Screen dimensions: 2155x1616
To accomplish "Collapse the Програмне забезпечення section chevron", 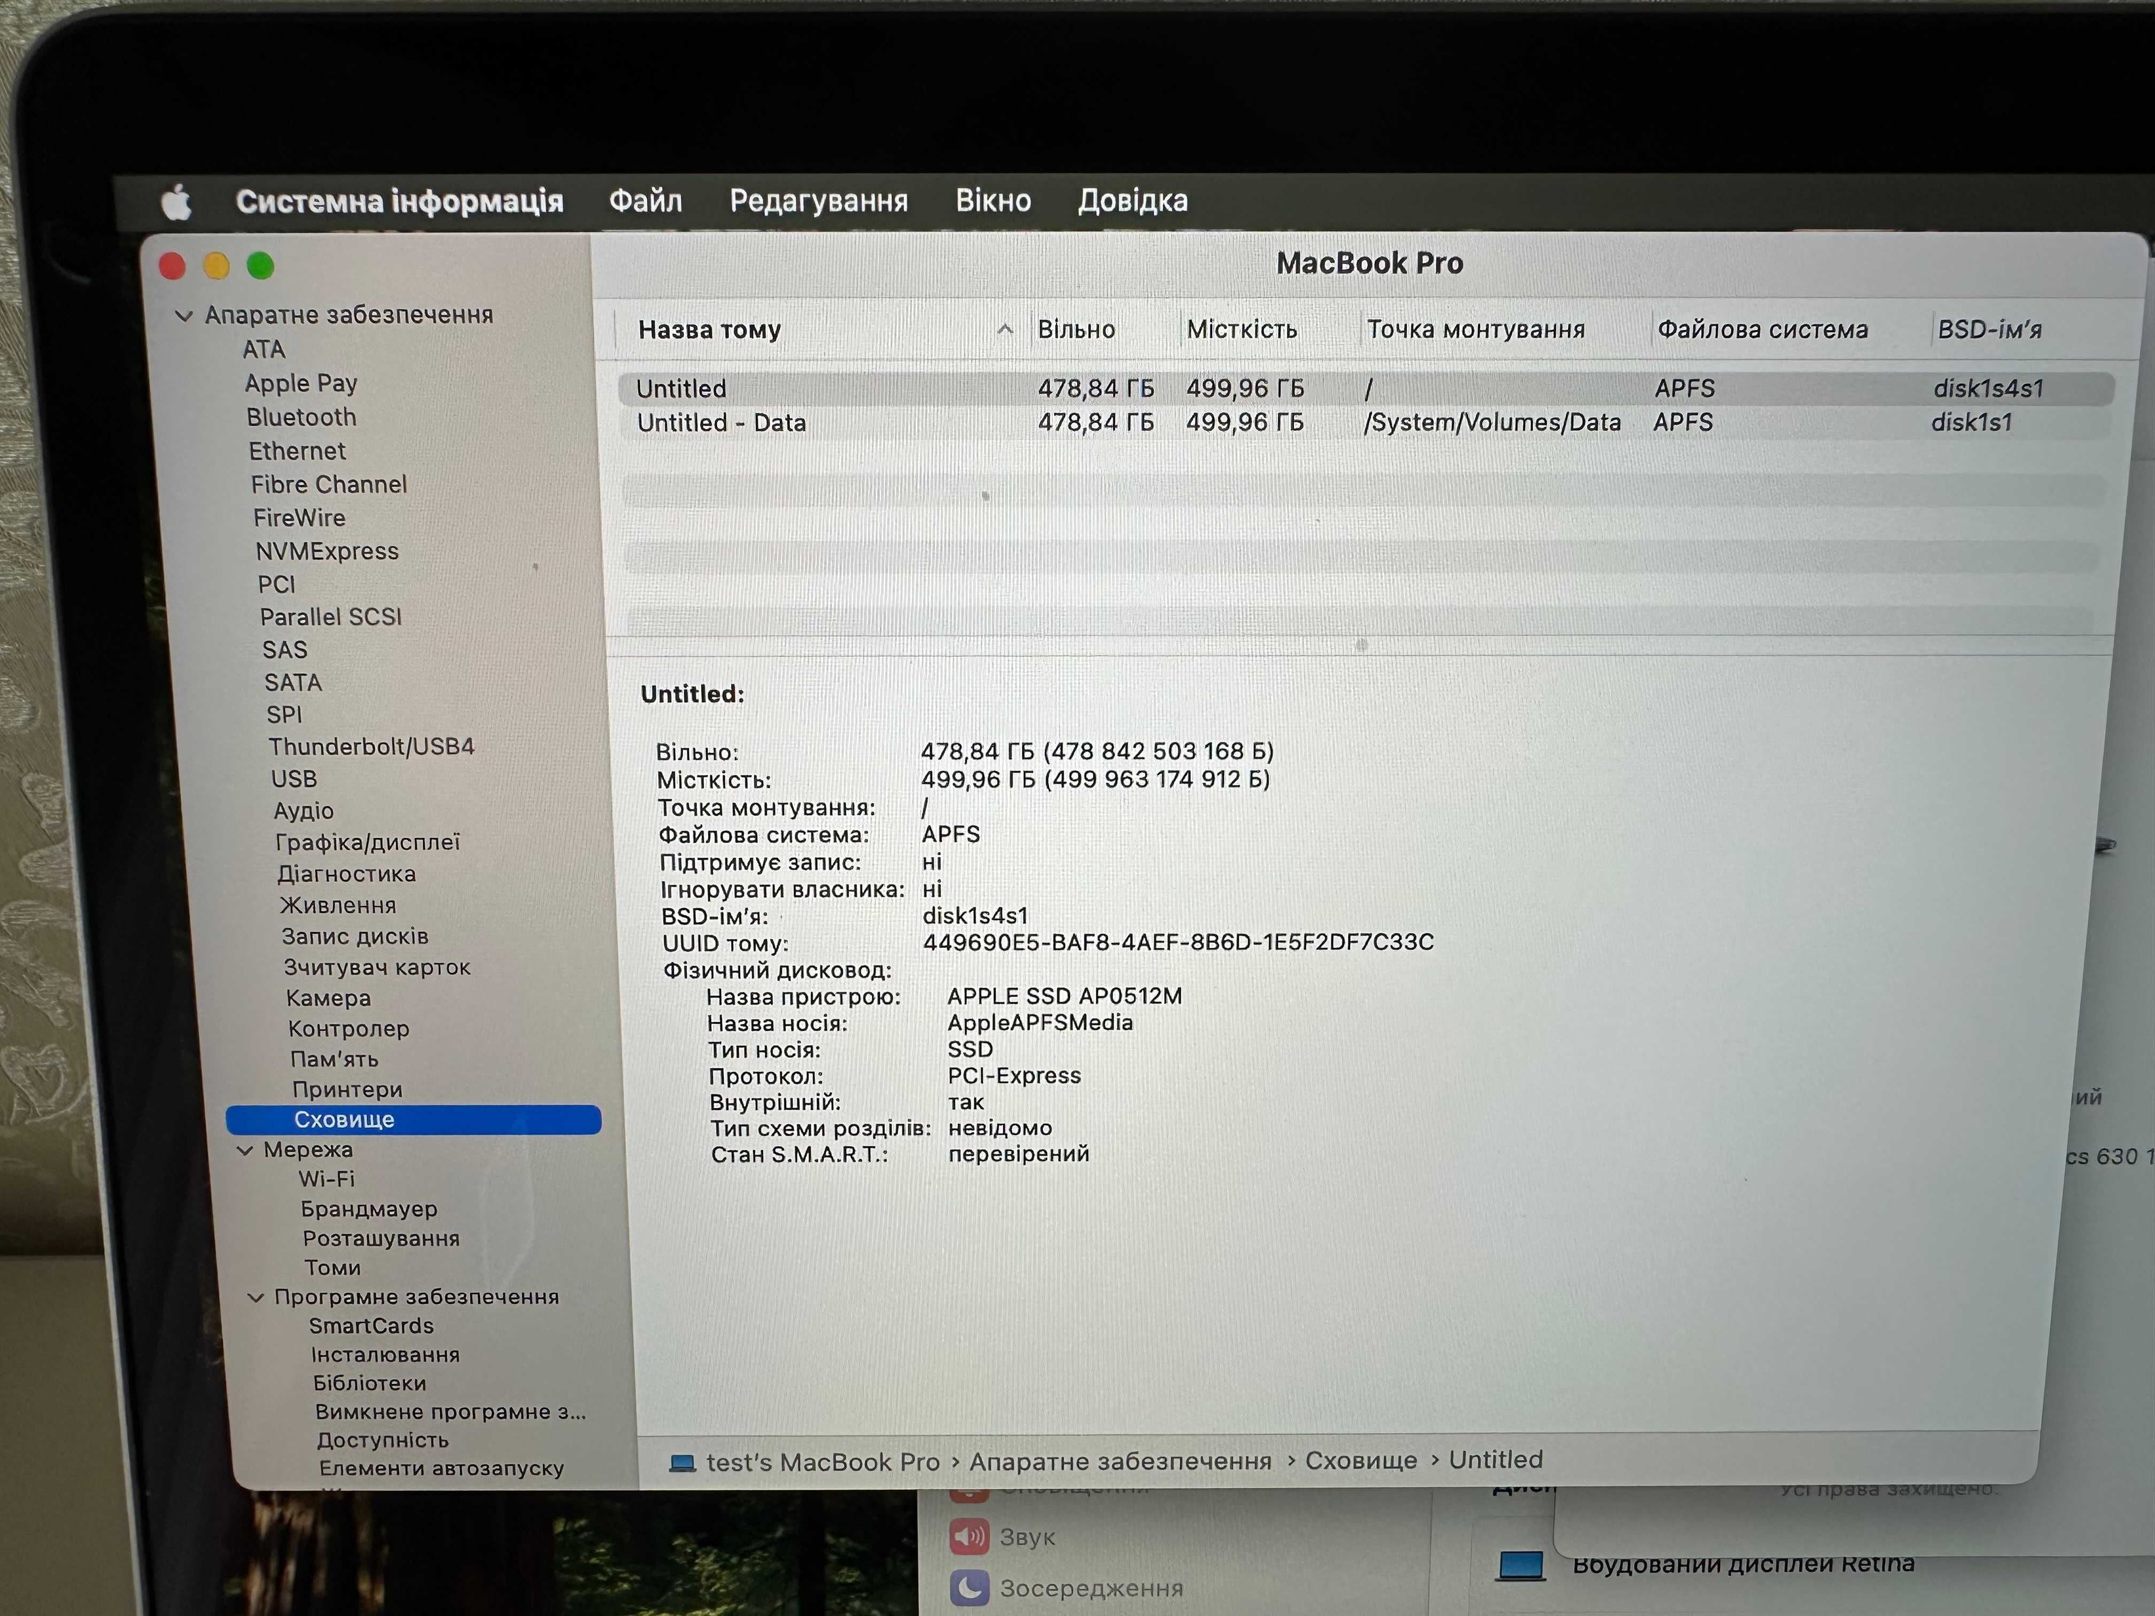I will point(256,1298).
